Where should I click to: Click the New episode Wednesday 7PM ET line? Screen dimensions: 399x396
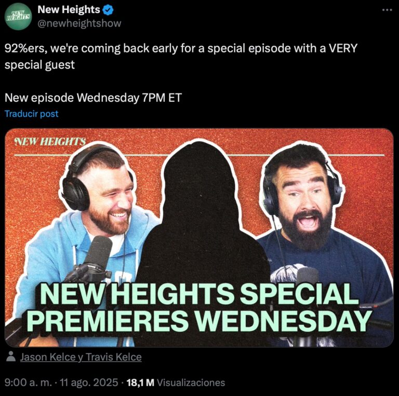point(93,98)
